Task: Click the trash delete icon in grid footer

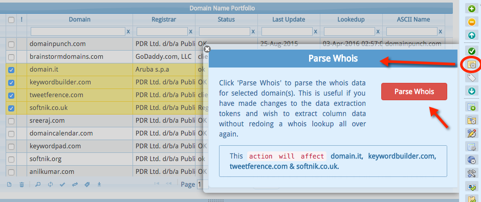Action: coord(22,185)
